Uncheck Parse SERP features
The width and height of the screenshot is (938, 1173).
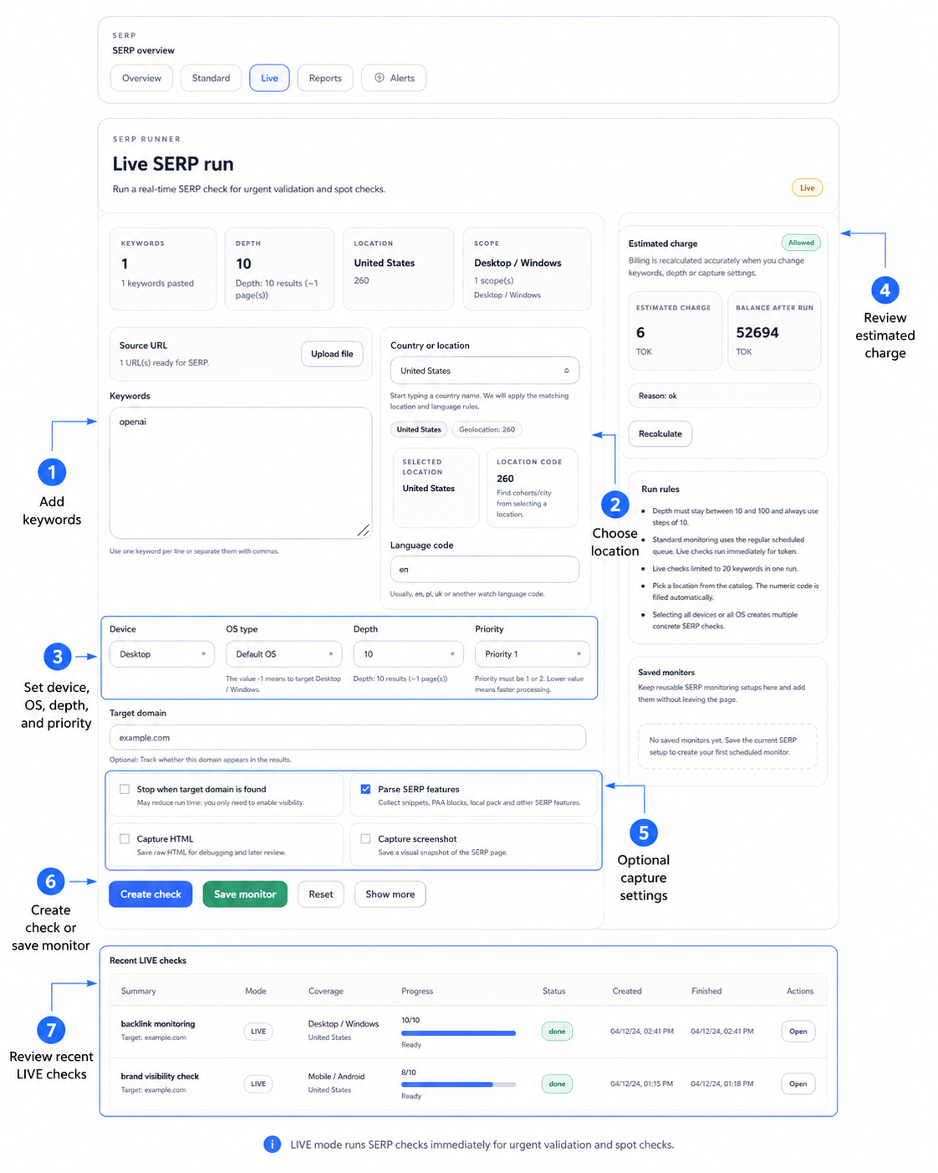[x=365, y=789]
